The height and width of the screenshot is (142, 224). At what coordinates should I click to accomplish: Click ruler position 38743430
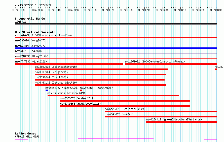(x=216, y=10)
